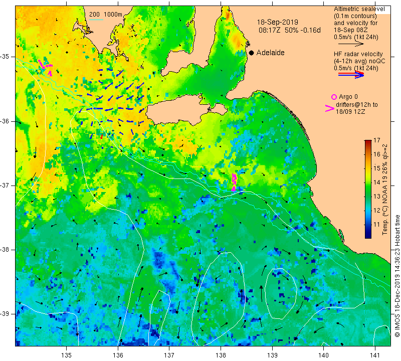Click the cyan 200m contour legend line
Image resolution: width=401 pixels, height=361 pixels.
(x=96, y=20)
